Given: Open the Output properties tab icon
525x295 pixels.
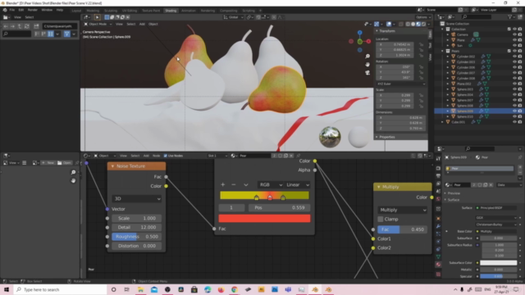Looking at the screenshot, I should coord(438,176).
